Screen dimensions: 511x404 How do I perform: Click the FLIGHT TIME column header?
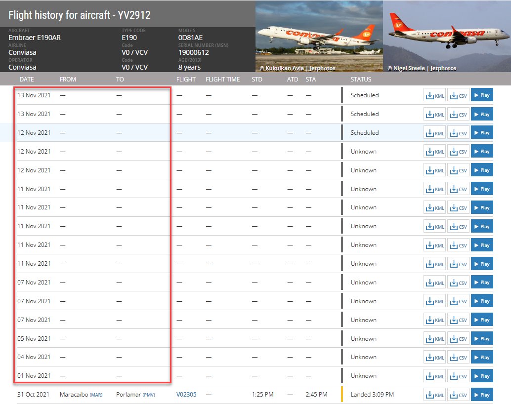coord(222,80)
